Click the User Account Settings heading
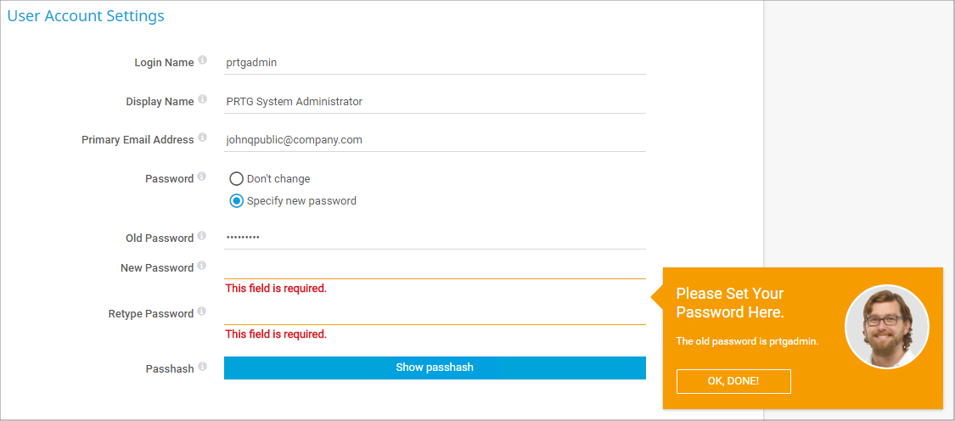This screenshot has width=955, height=421. (x=86, y=16)
